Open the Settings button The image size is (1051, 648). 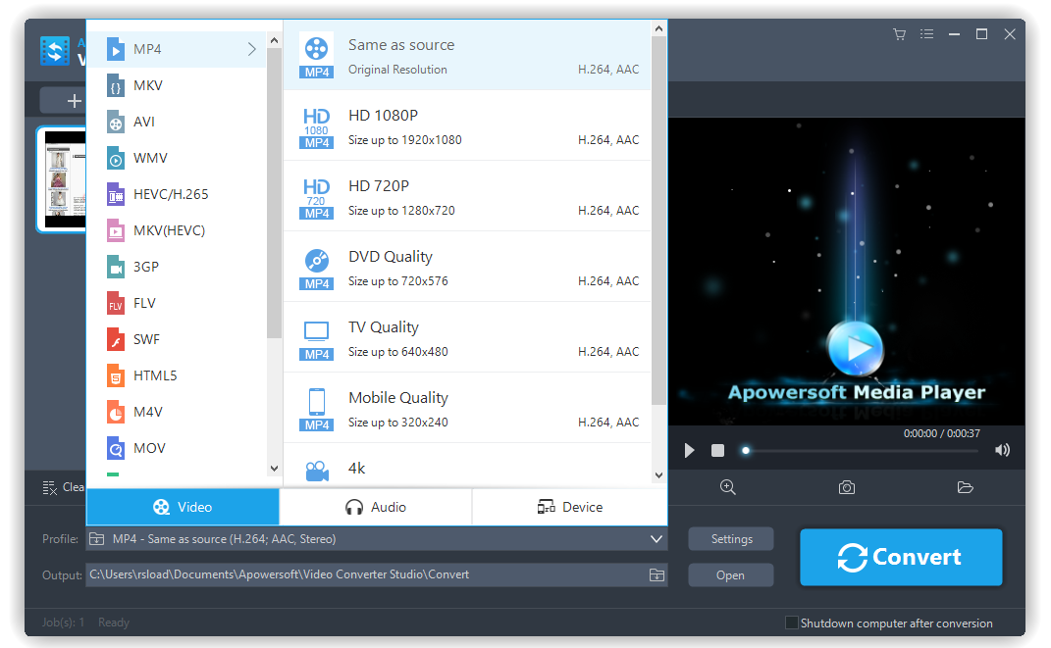point(730,538)
